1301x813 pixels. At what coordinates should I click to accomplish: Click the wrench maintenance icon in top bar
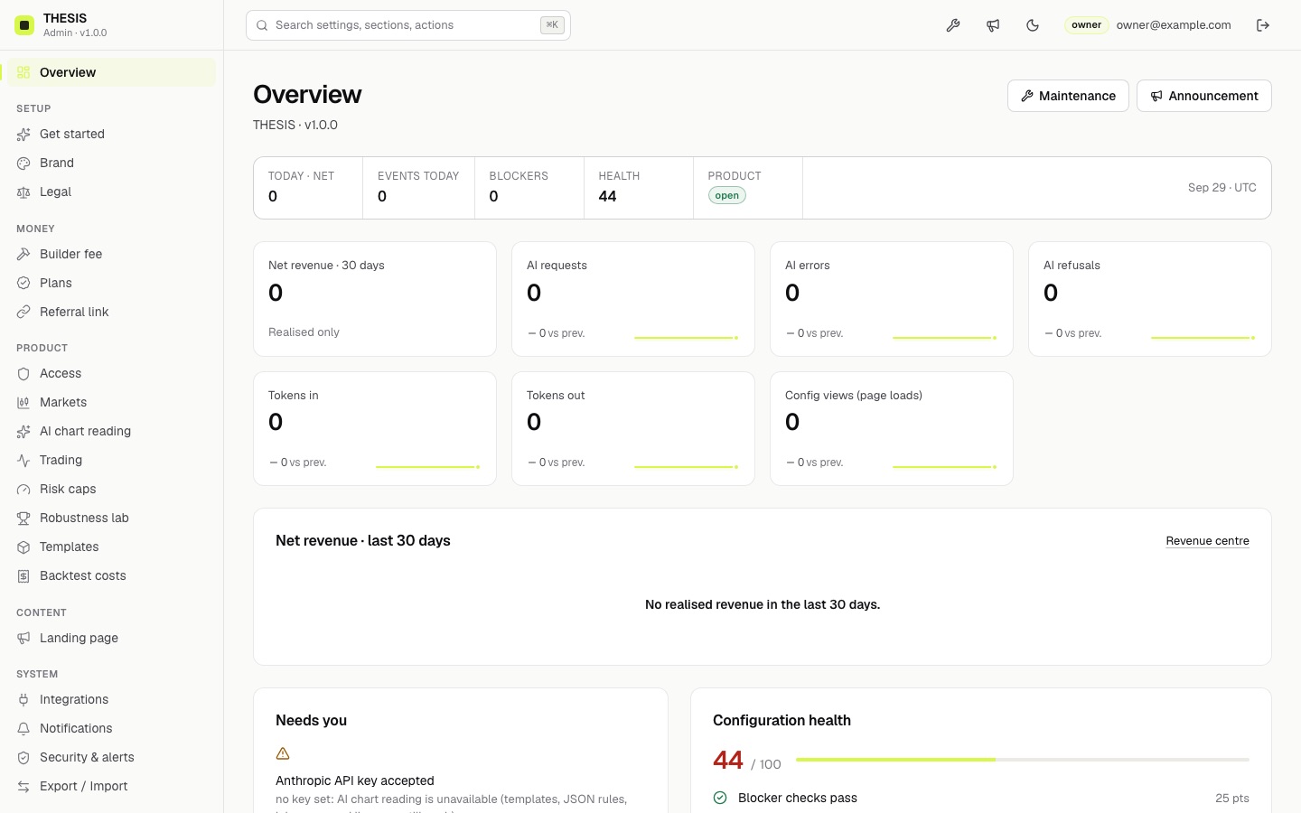coord(953,25)
